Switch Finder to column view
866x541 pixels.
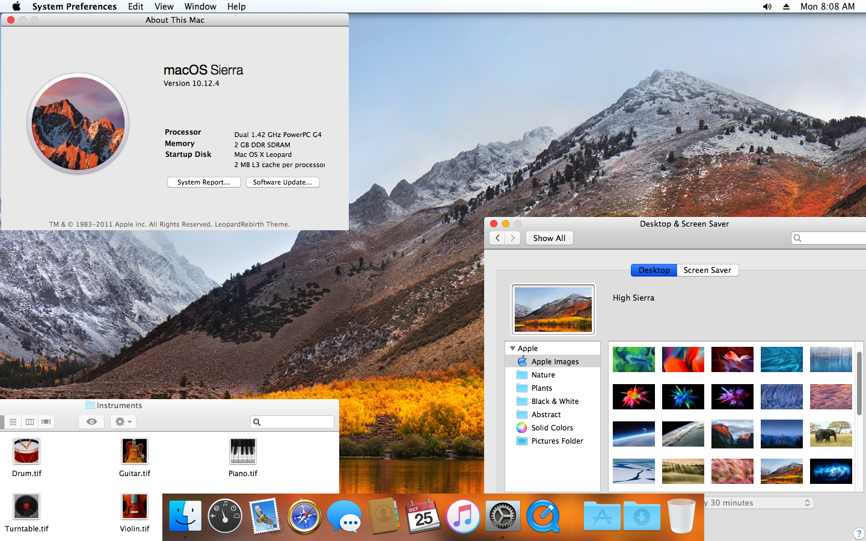pyautogui.click(x=29, y=422)
